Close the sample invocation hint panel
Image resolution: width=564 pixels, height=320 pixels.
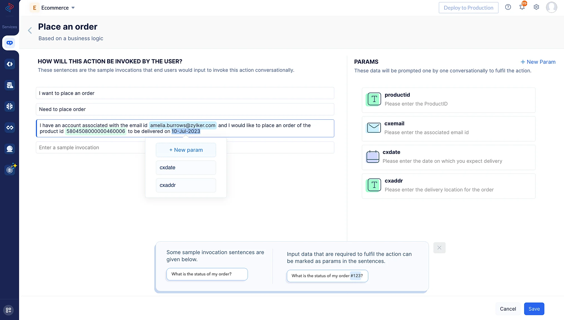point(439,248)
